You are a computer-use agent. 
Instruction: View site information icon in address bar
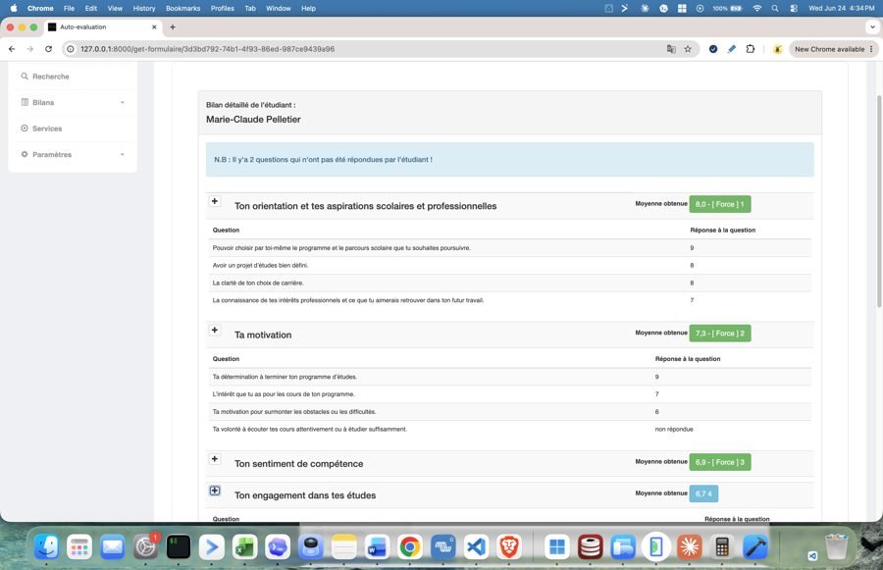coord(71,49)
